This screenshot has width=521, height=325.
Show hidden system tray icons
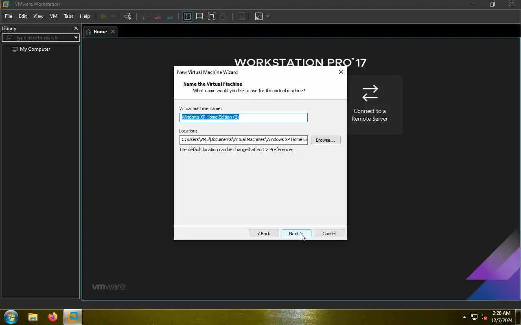click(x=464, y=317)
